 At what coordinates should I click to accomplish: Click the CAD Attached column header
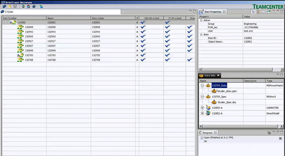click(x=151, y=18)
